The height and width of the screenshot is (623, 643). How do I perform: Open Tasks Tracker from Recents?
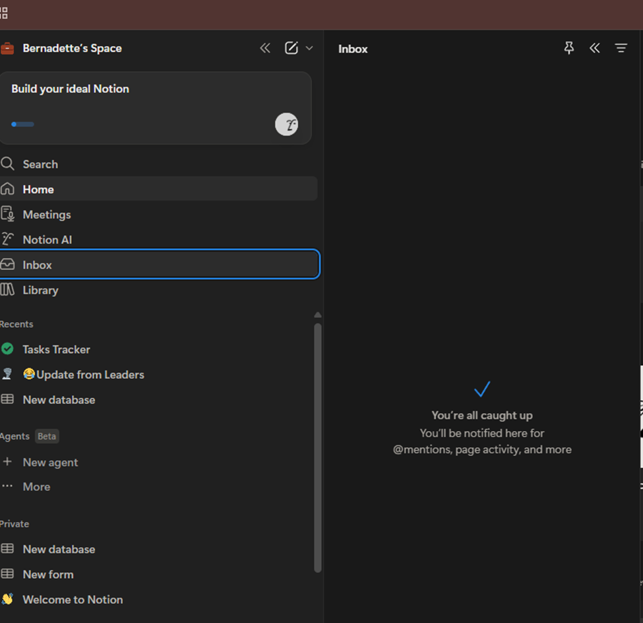[56, 349]
